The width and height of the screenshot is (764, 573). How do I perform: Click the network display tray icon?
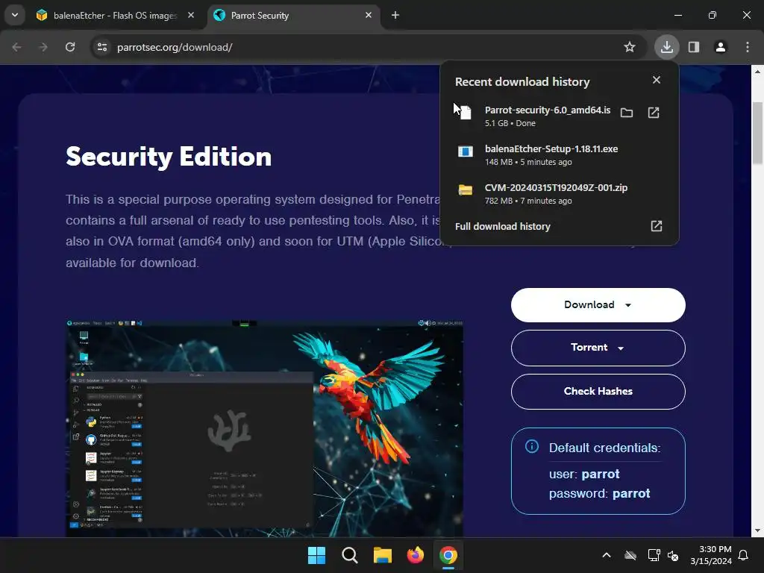(653, 555)
